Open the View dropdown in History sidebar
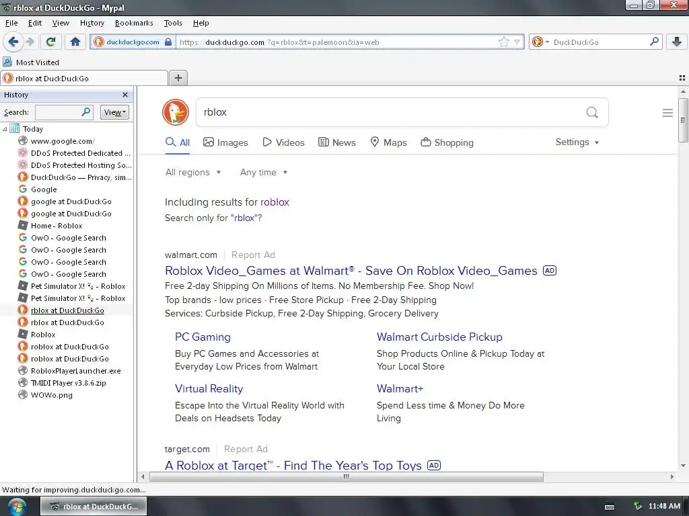This screenshot has width=689, height=516. (x=114, y=112)
